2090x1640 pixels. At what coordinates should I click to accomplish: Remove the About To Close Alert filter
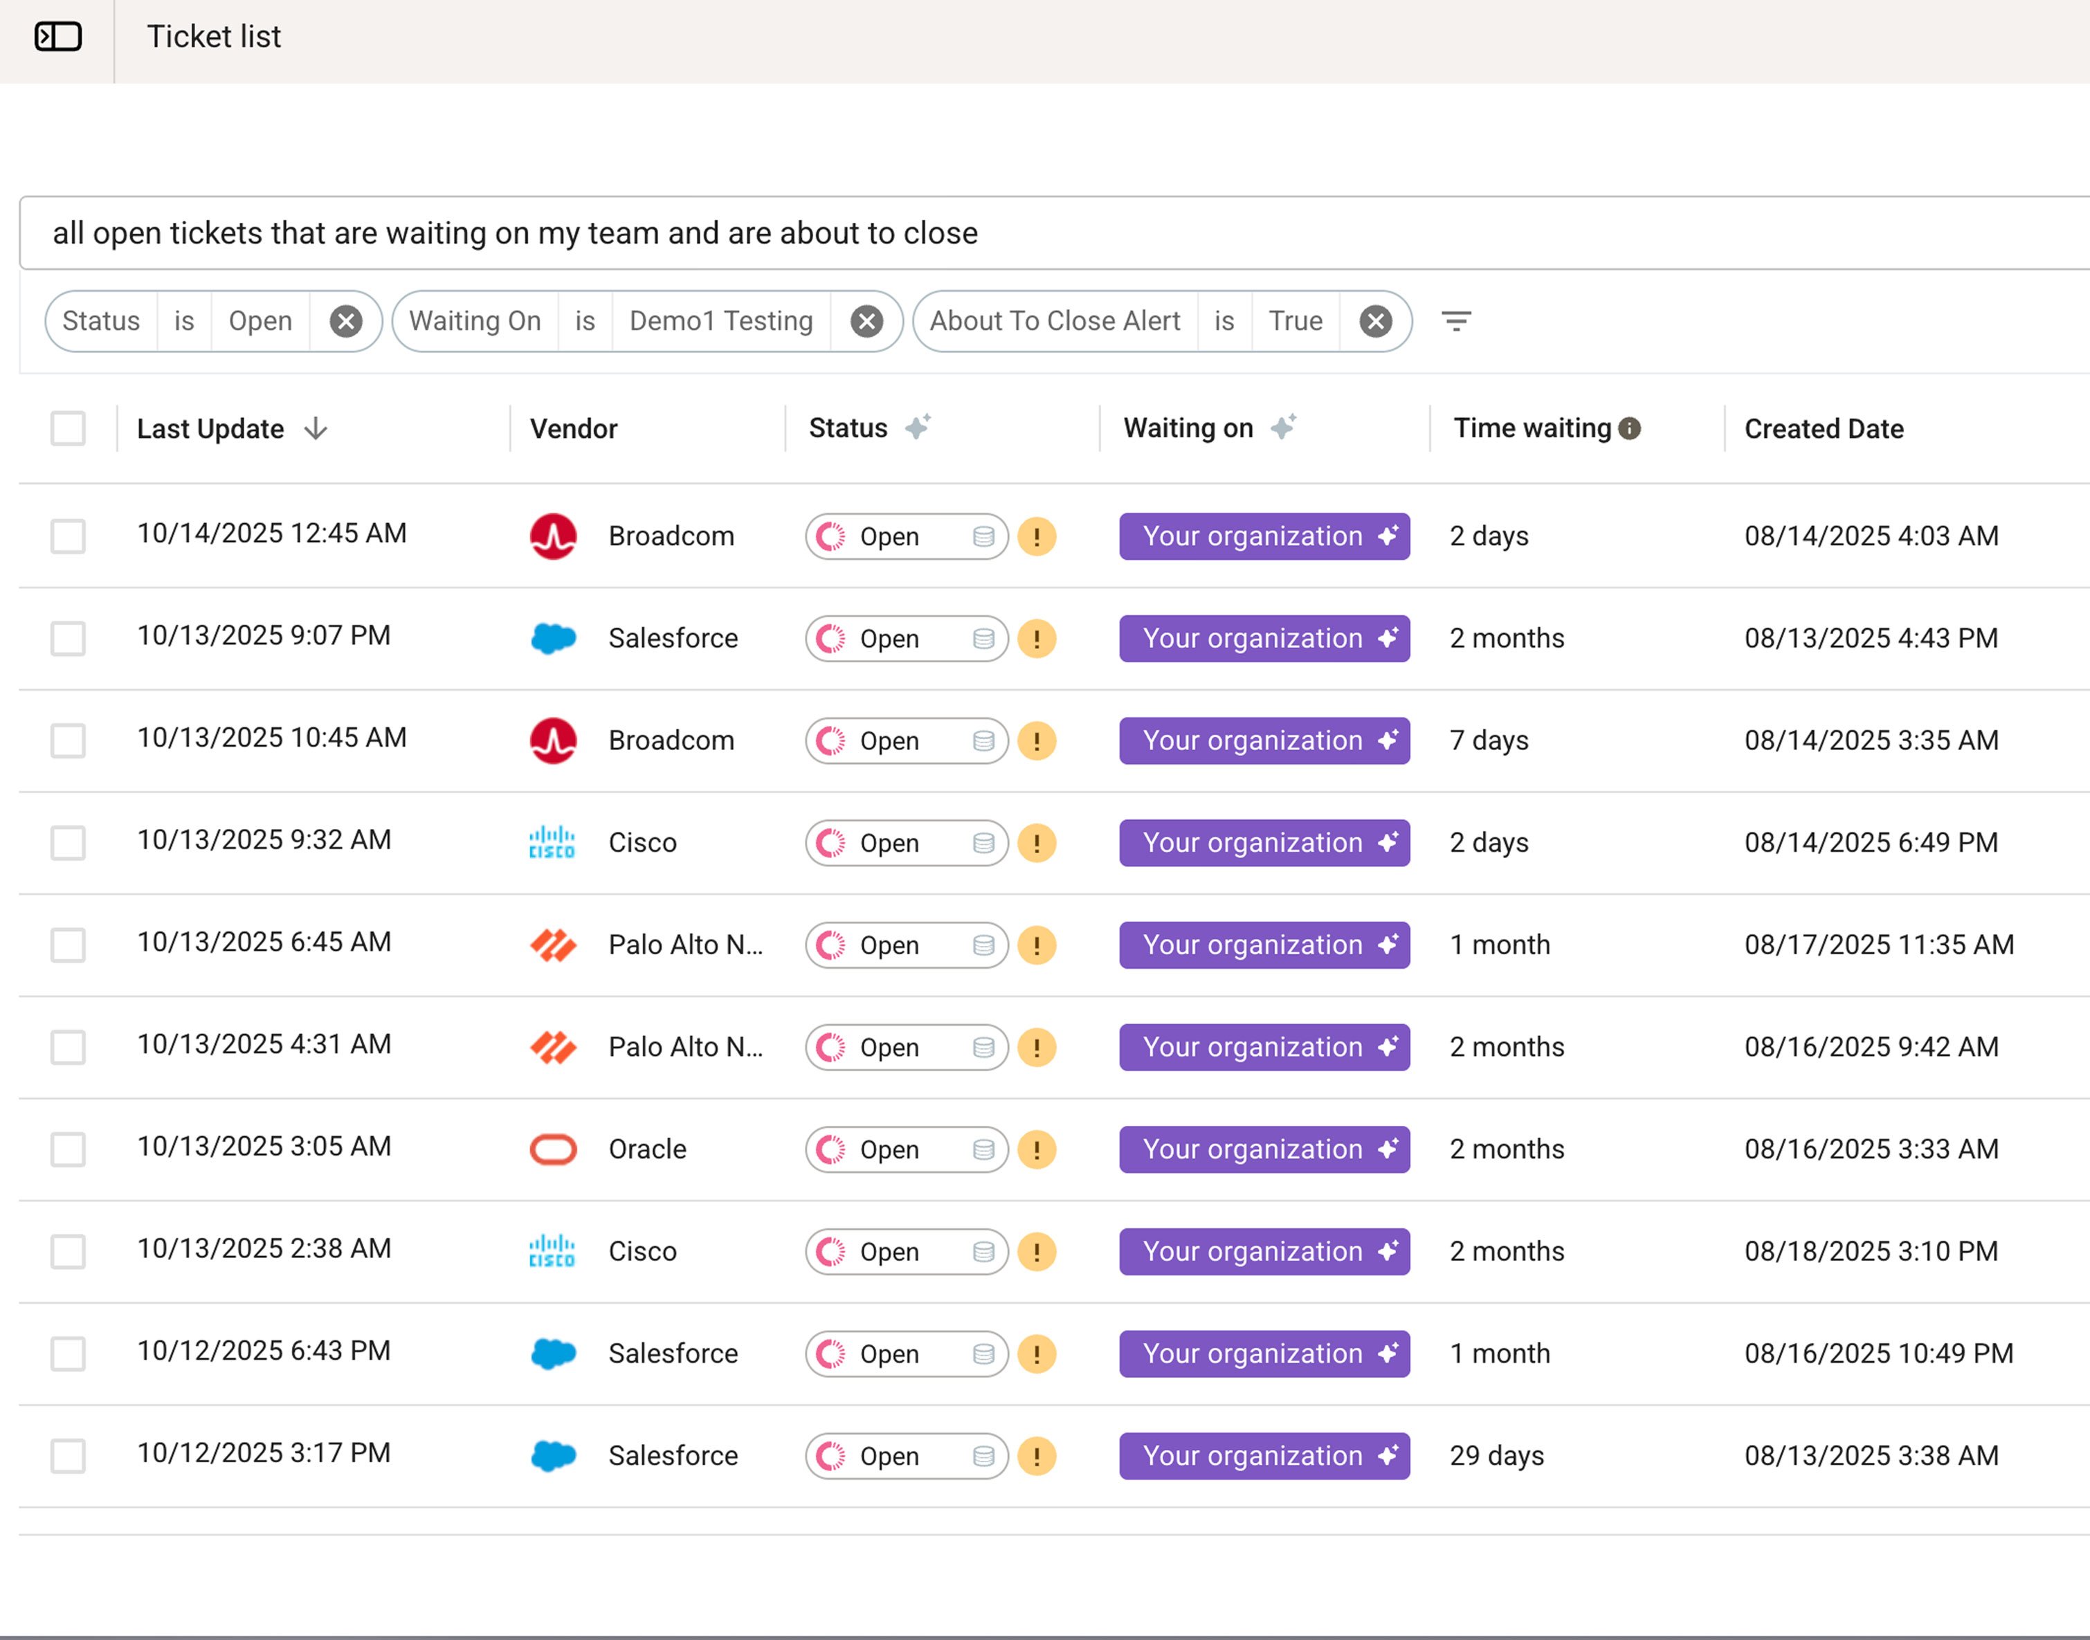pyautogui.click(x=1375, y=320)
